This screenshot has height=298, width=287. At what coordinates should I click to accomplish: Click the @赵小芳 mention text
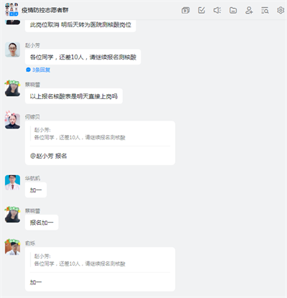42,156
